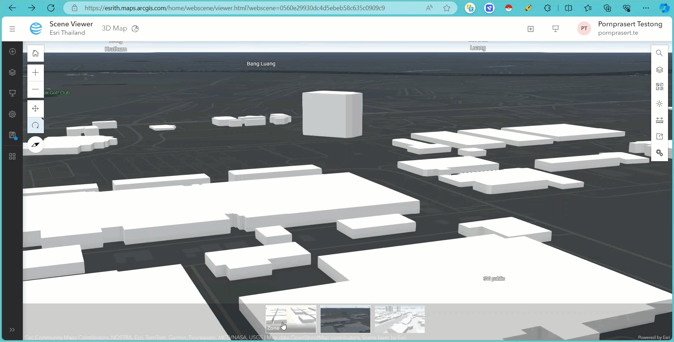Open Search tool magnifier on right toolbar

point(659,53)
